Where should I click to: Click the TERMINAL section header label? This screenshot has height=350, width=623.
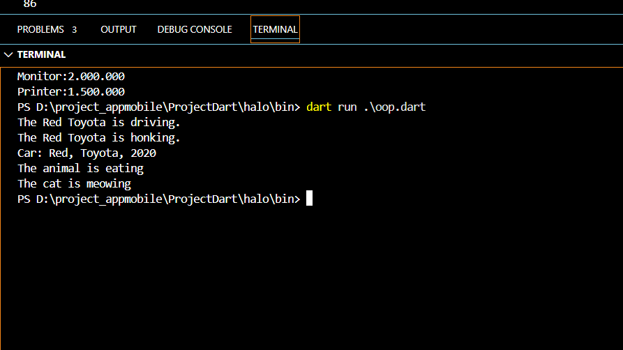tap(41, 54)
